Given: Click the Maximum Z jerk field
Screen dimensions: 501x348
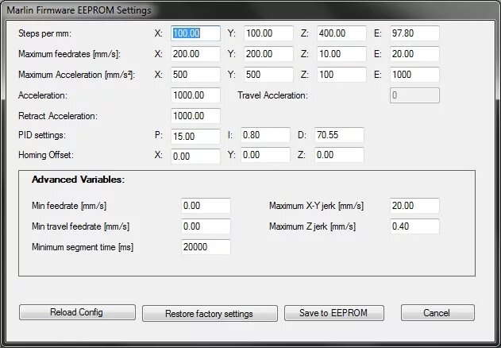Looking at the screenshot, I should click(x=414, y=226).
